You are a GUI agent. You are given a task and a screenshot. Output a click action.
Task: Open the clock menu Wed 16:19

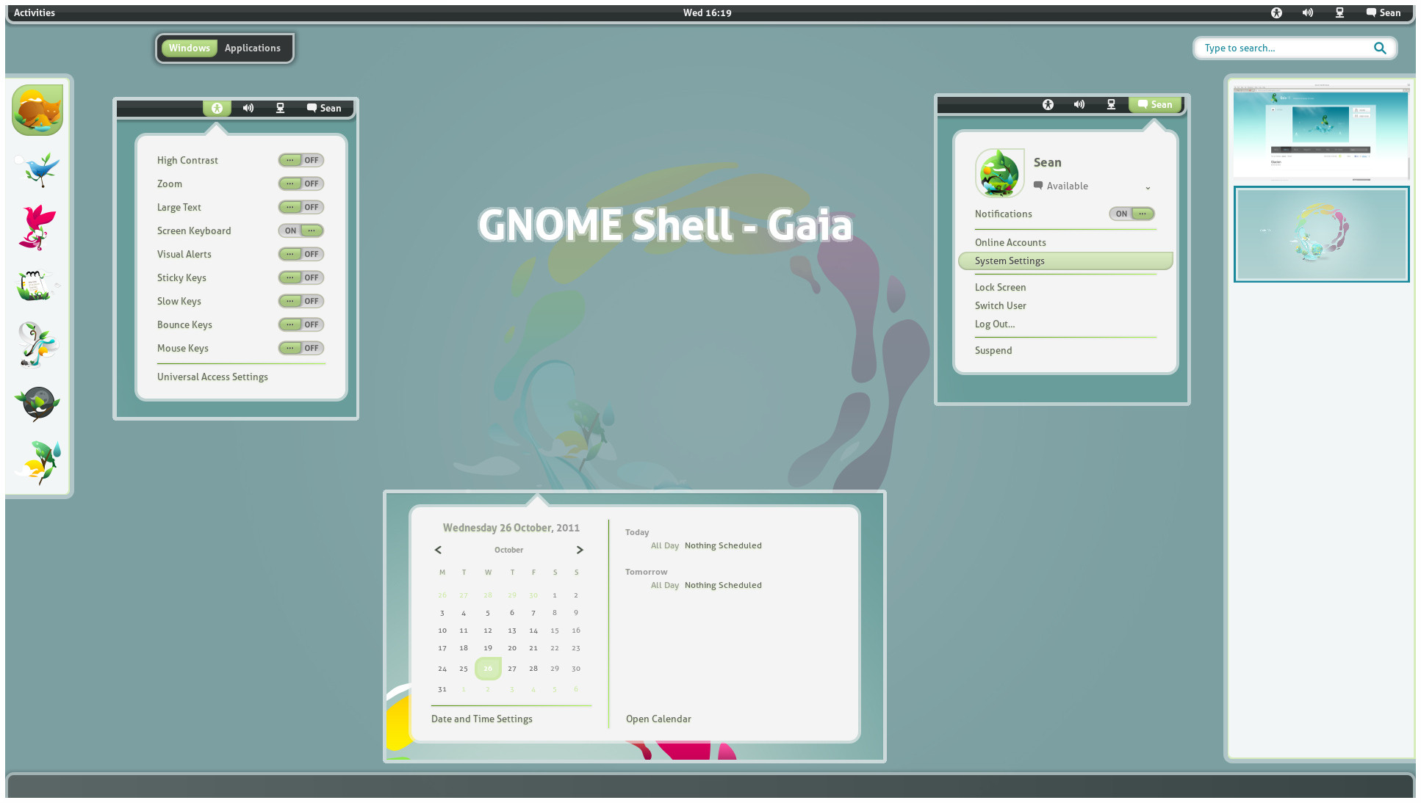point(707,12)
